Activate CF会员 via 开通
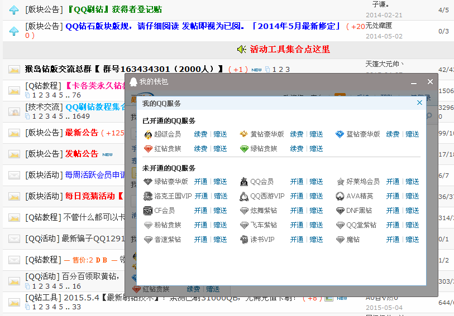The height and width of the screenshot is (316, 454). [x=200, y=211]
